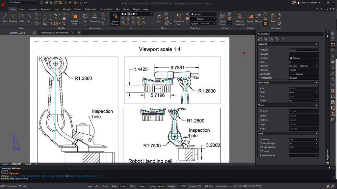Open the ByLayer line color dropdown in ribbon

203,14
